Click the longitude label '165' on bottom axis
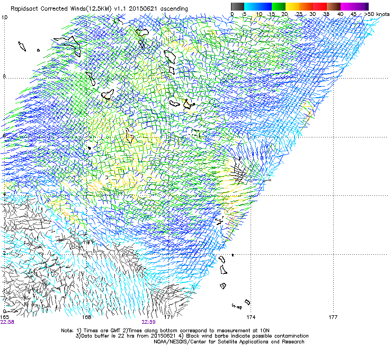This screenshot has height=345, width=392. pos(5,317)
